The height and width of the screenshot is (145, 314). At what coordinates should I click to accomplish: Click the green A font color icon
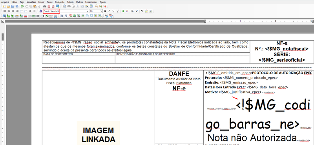pos(122,11)
